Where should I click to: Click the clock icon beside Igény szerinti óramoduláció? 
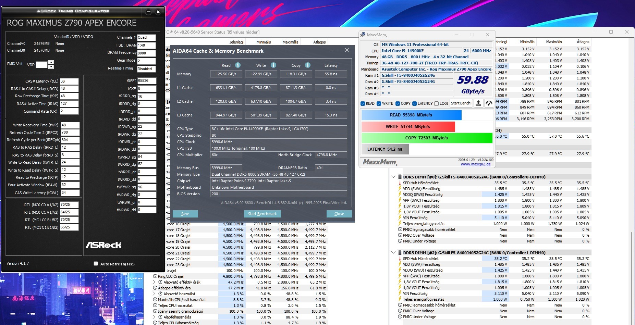[155, 311]
